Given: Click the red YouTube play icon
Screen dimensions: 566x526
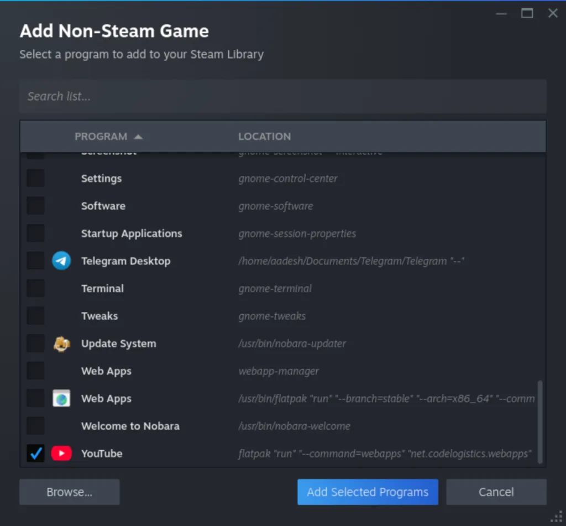Looking at the screenshot, I should [61, 454].
